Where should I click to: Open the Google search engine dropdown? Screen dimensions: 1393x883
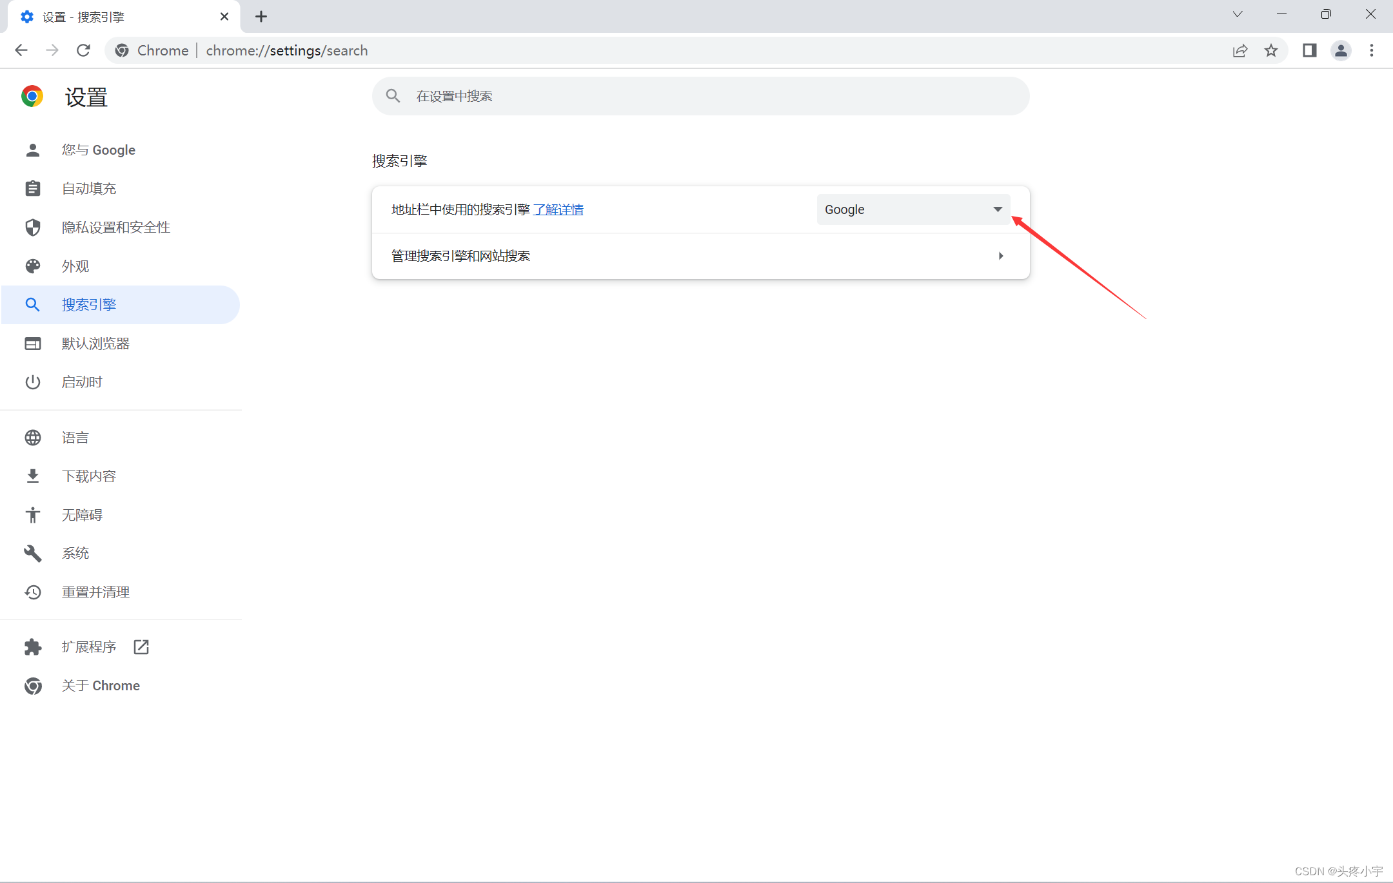[913, 209]
